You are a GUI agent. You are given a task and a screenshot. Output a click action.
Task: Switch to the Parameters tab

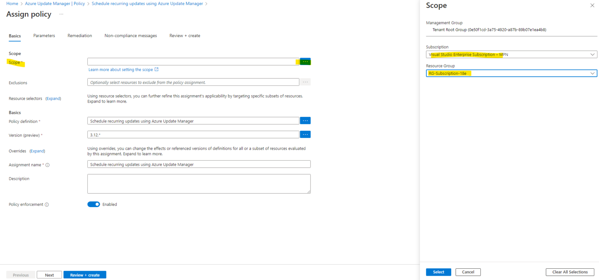click(x=44, y=35)
